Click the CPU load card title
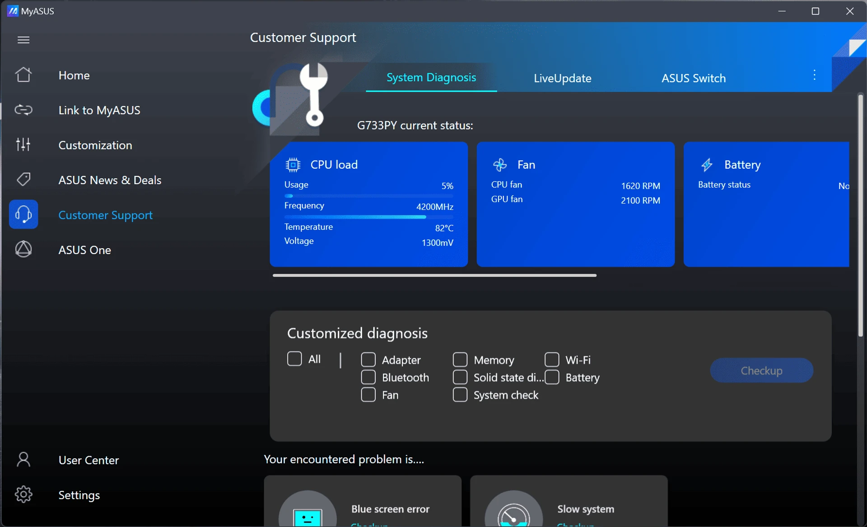 coord(334,165)
